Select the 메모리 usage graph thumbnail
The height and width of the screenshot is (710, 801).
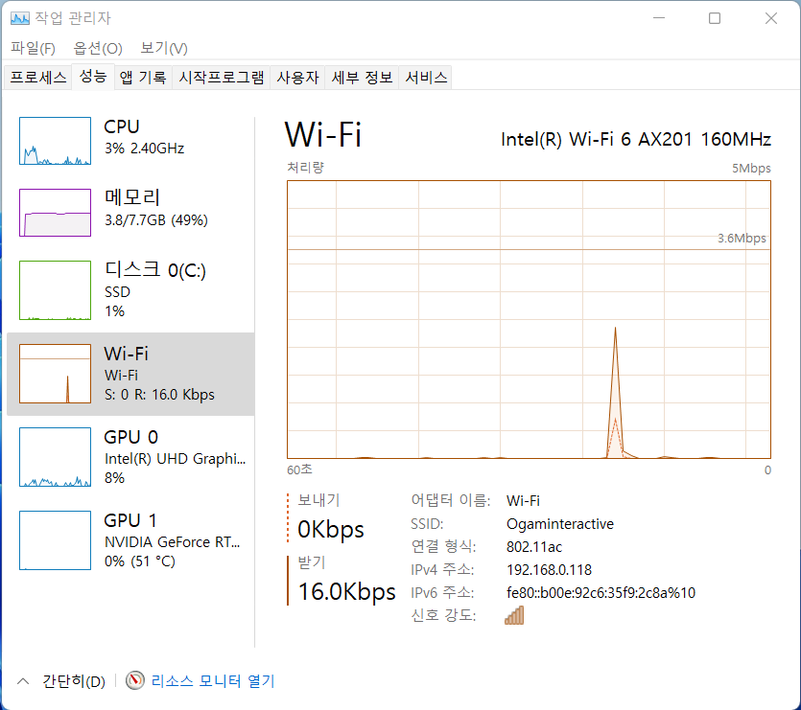click(x=55, y=213)
